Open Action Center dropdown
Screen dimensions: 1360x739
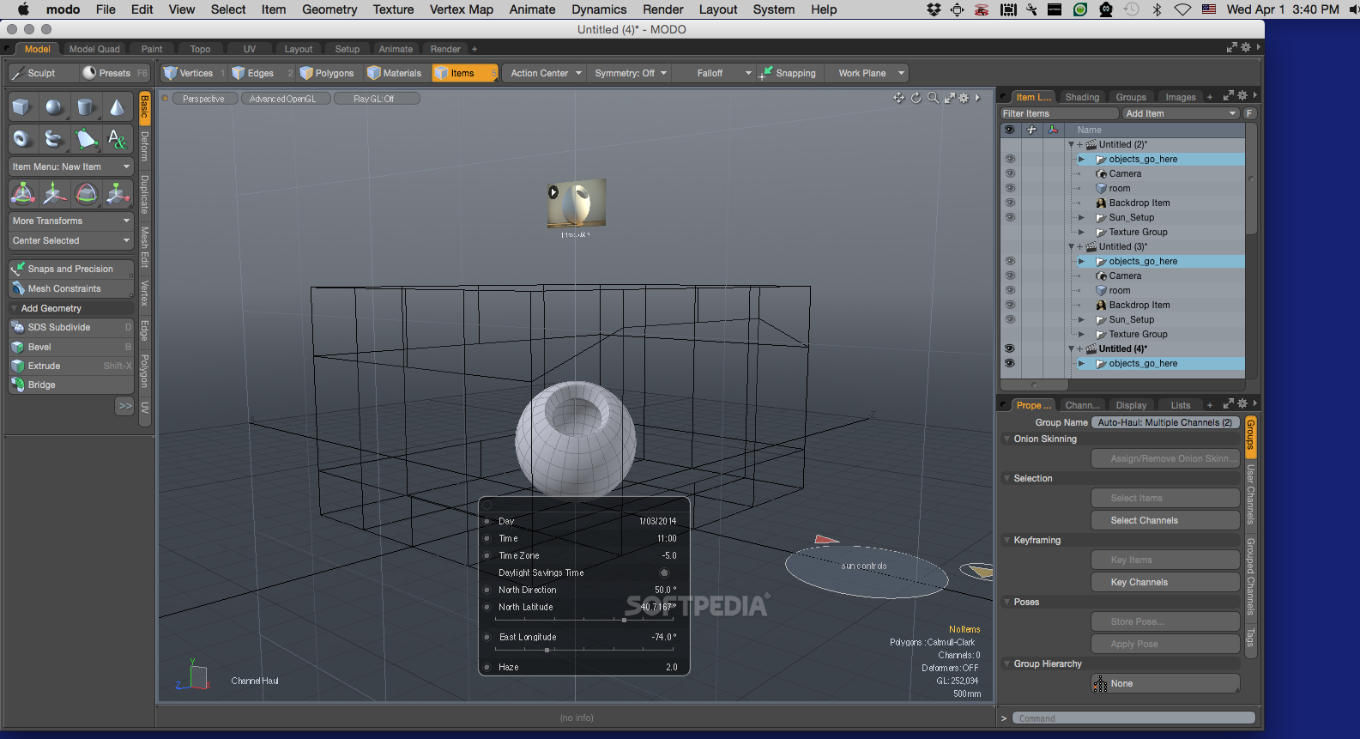546,73
